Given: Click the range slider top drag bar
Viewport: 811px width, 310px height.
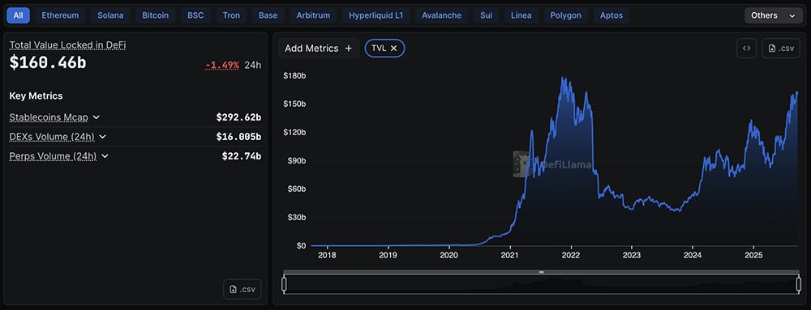Looking at the screenshot, I should pyautogui.click(x=542, y=272).
